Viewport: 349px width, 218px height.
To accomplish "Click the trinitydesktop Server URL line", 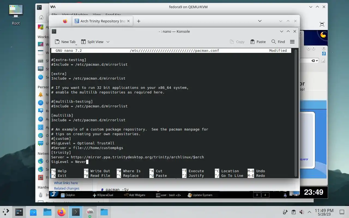I will 128,157.
